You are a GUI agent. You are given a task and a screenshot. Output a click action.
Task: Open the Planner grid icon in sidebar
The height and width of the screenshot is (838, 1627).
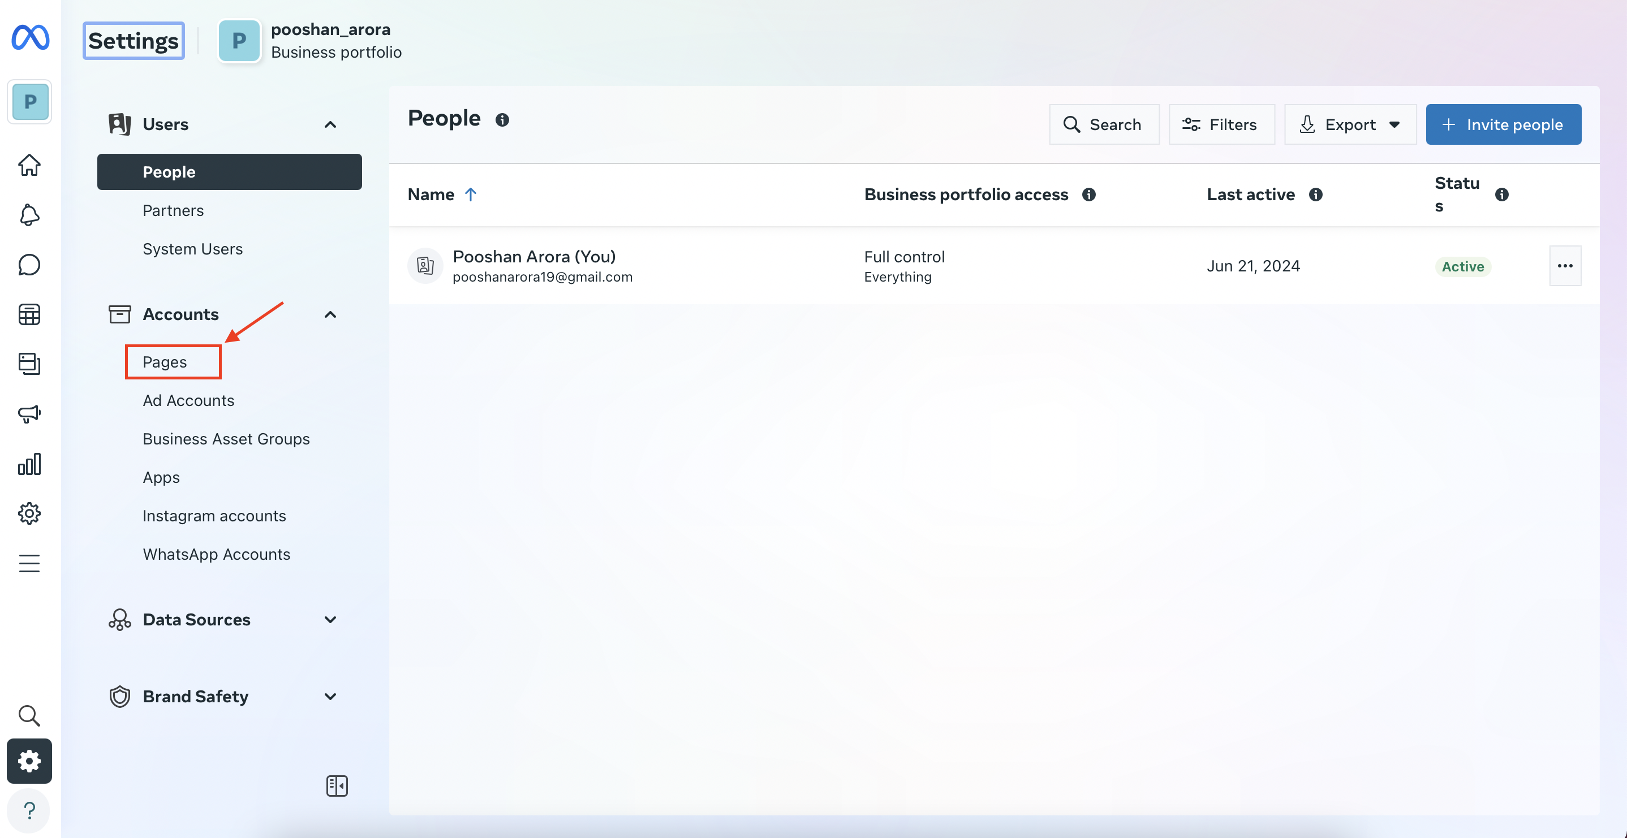[x=29, y=314]
